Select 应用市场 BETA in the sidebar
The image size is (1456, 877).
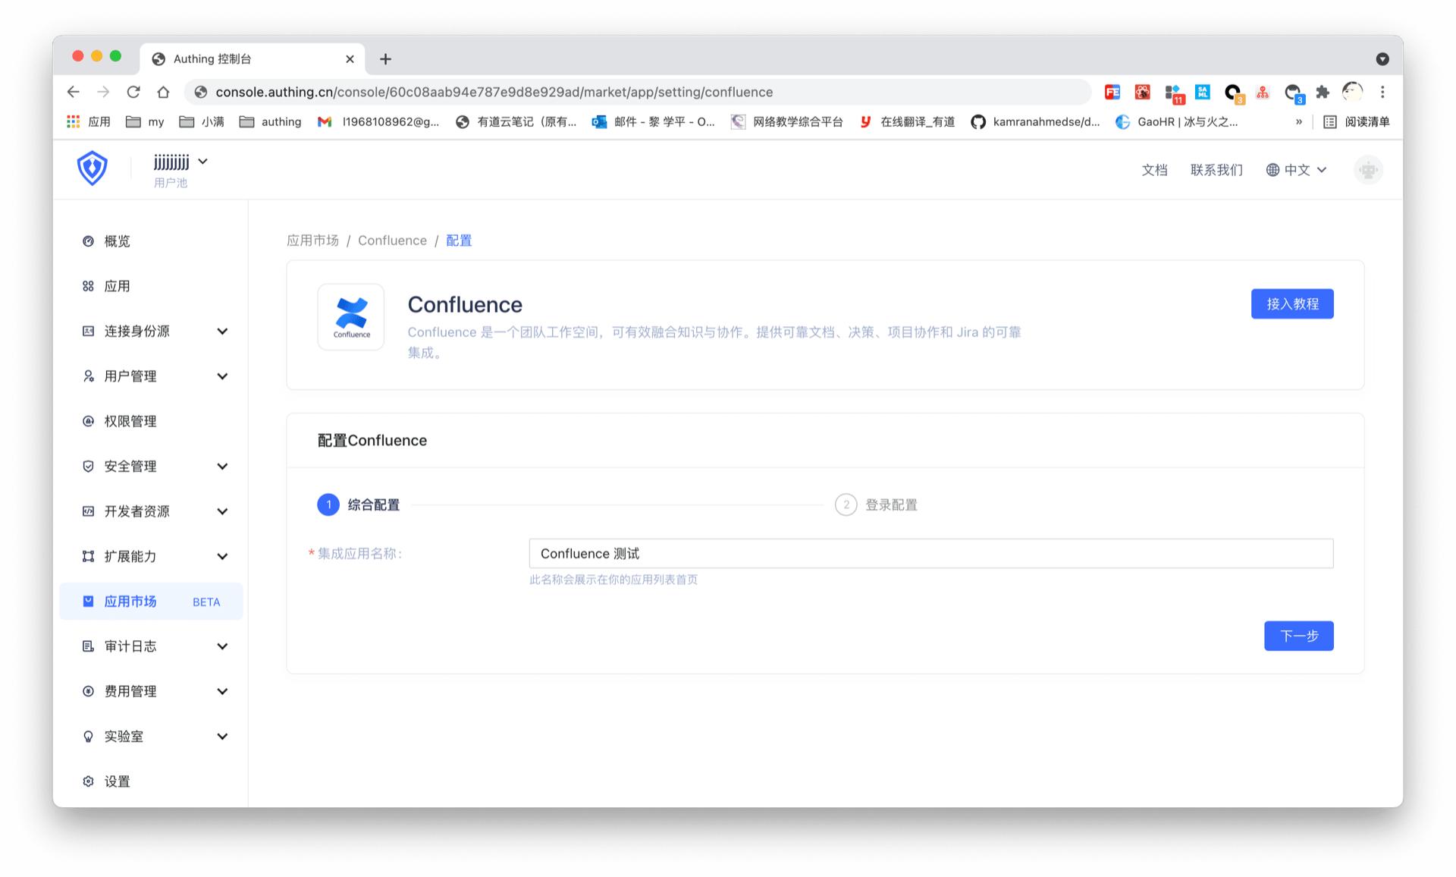(x=152, y=602)
